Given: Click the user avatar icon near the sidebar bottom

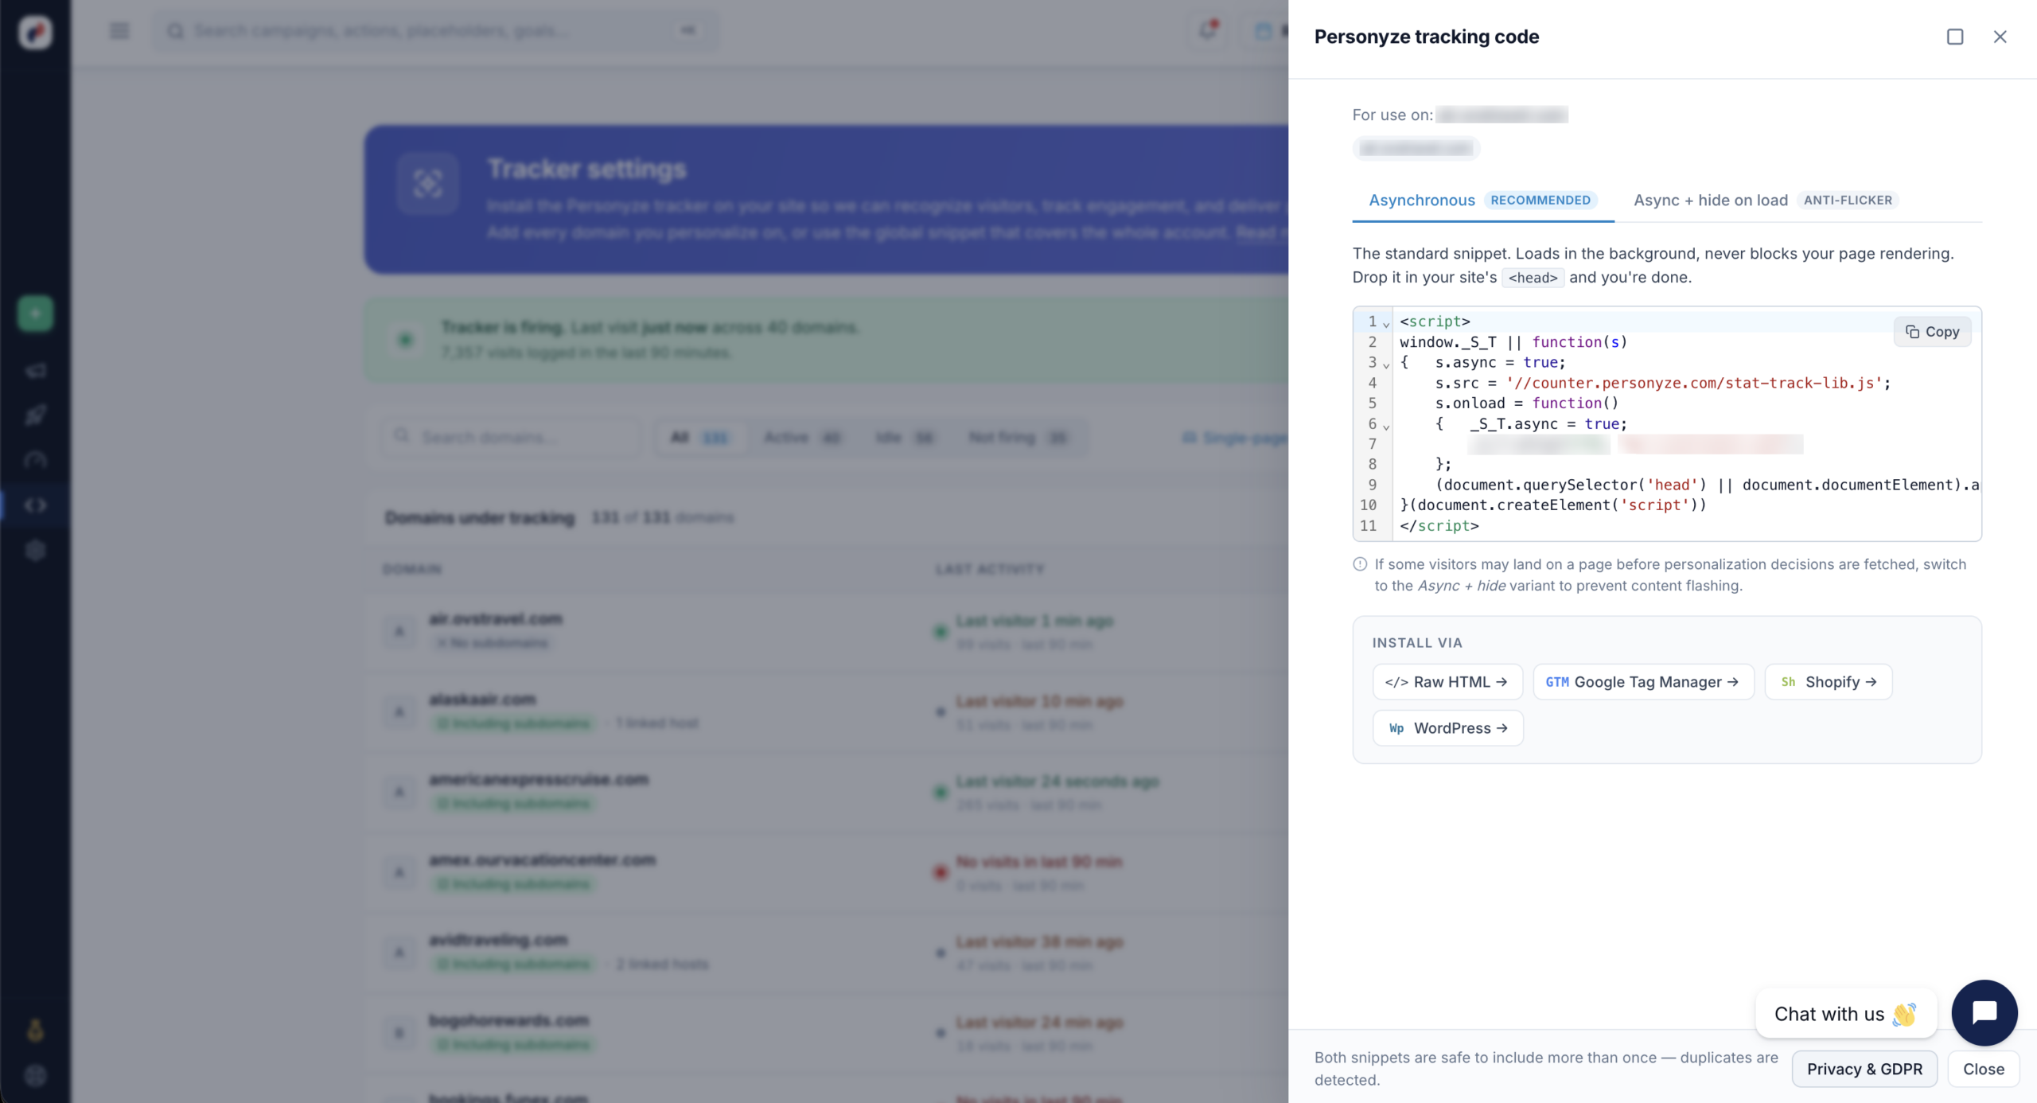Looking at the screenshot, I should point(35,1031).
